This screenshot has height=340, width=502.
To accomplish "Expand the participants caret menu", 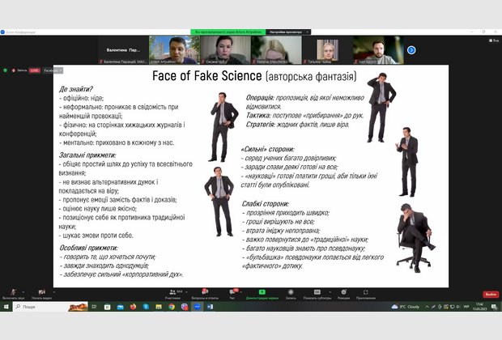I will 187,292.
